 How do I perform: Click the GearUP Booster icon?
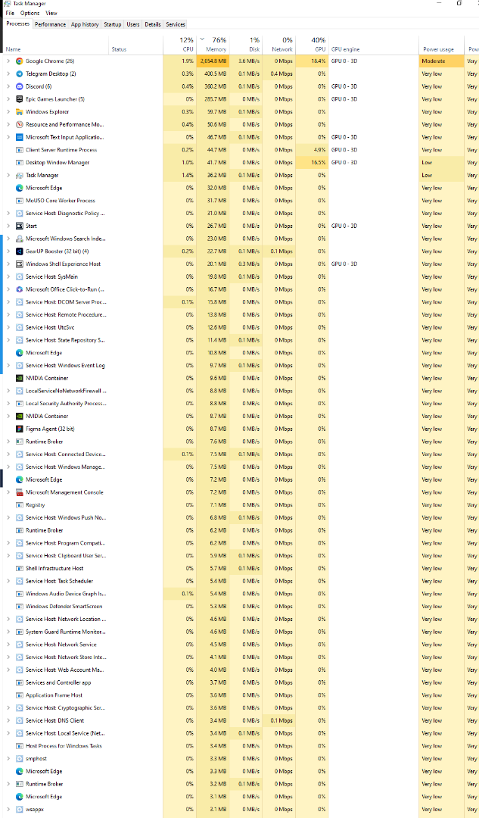pos(19,251)
